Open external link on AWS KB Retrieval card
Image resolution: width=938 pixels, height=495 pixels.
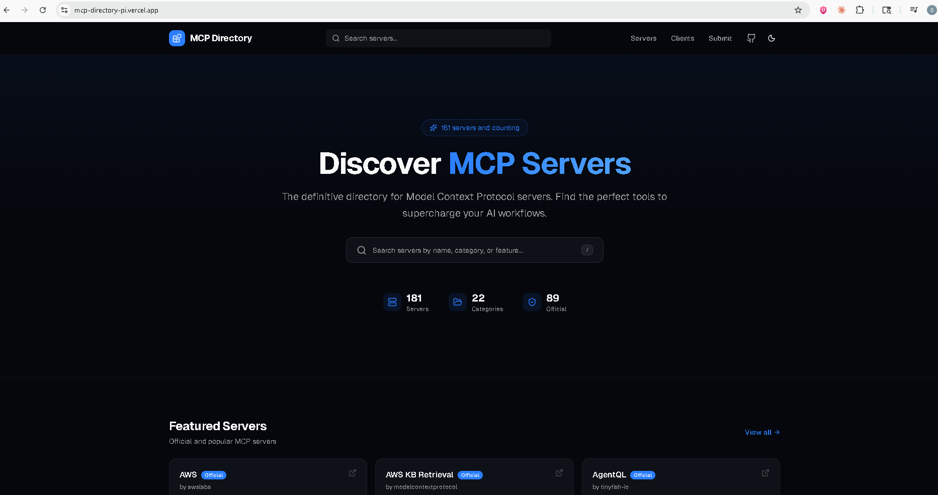click(x=559, y=473)
